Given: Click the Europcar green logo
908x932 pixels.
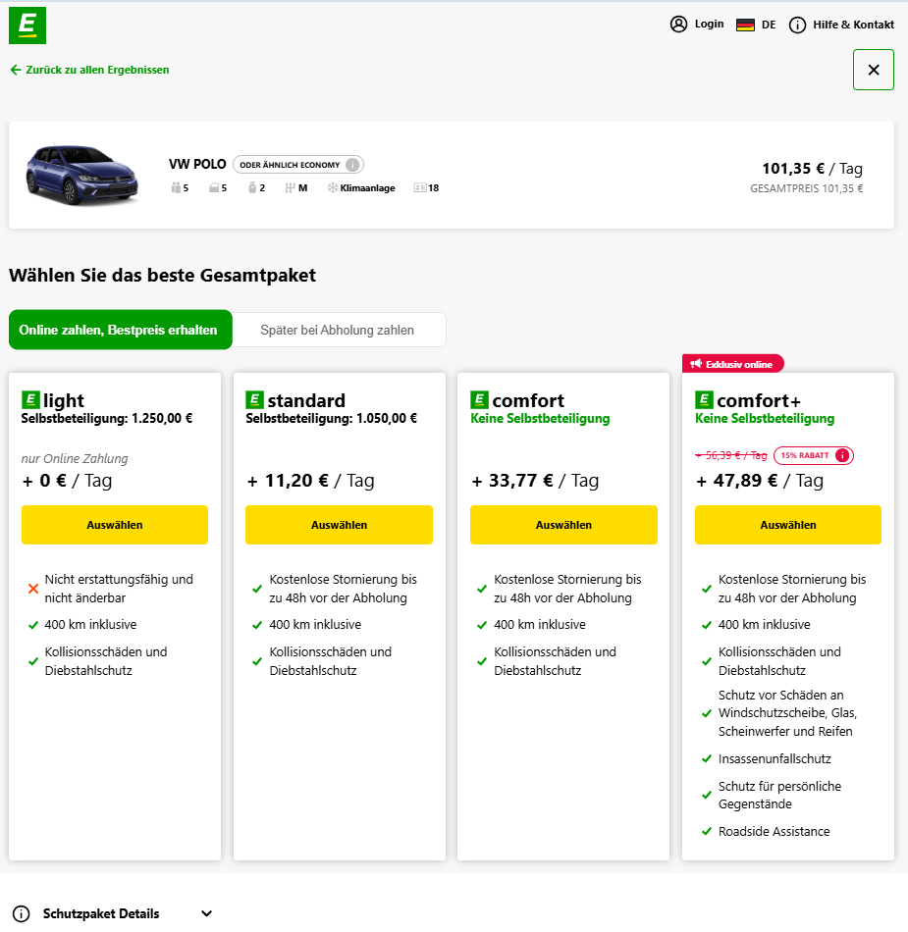Looking at the screenshot, I should (27, 26).
